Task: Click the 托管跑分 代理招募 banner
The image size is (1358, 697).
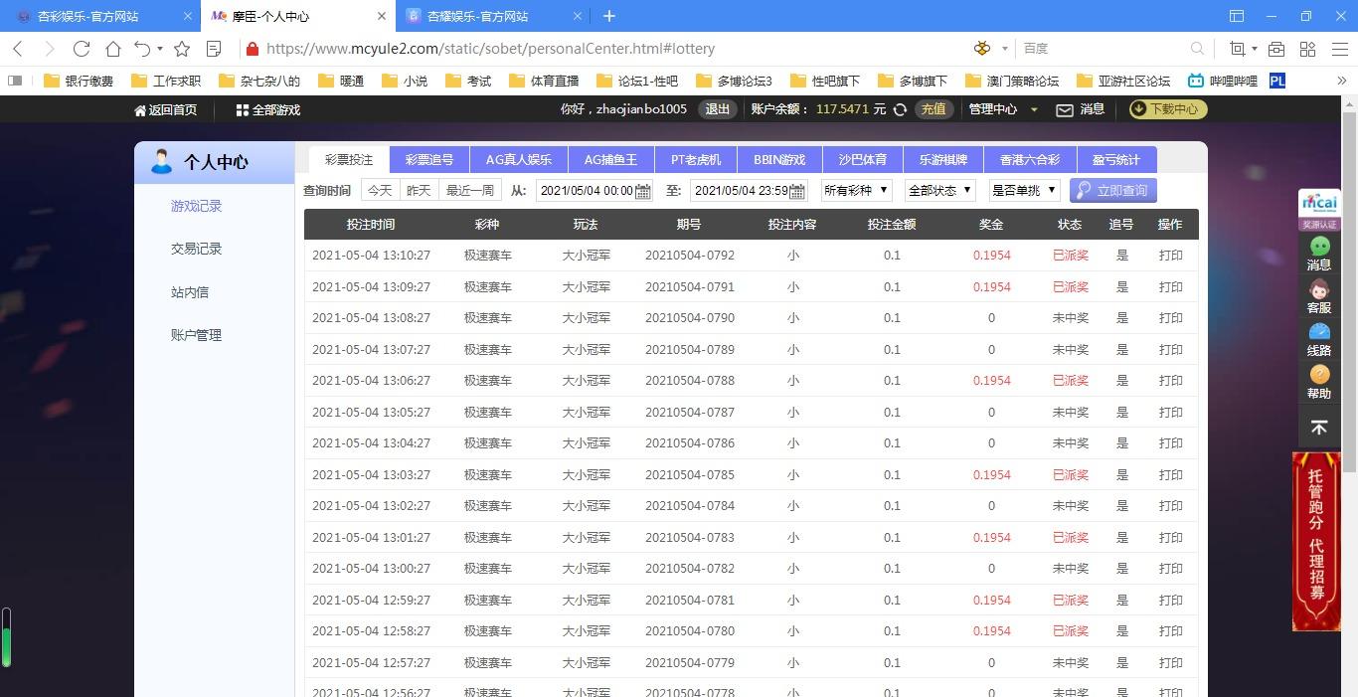Action: [x=1316, y=542]
